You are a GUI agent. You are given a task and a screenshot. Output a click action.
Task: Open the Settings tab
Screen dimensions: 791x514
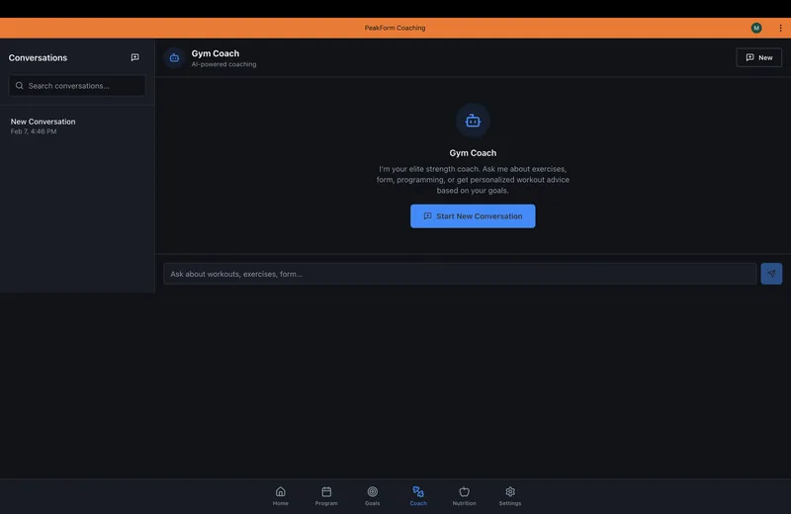[510, 496]
